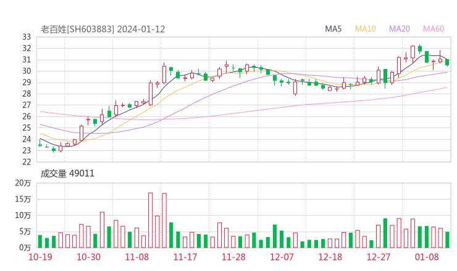Click the 01-08 date axis label
This screenshot has height=271, width=457.
427,257
